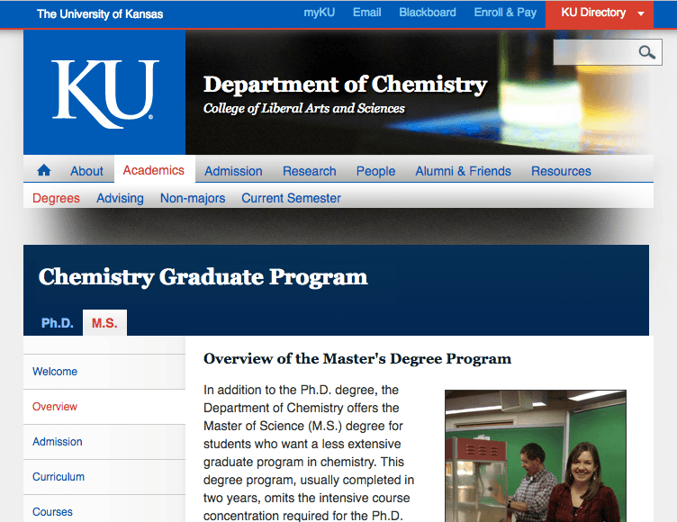
Task: Open Enroll & Pay link
Action: click(x=505, y=13)
